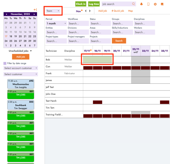Expand the Select account customer dropdown
The width and height of the screenshot is (170, 164).
(x=21, y=68)
